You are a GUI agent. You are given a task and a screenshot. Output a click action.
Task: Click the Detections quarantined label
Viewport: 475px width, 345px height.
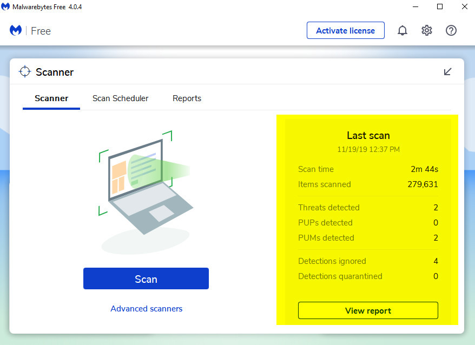click(x=340, y=276)
